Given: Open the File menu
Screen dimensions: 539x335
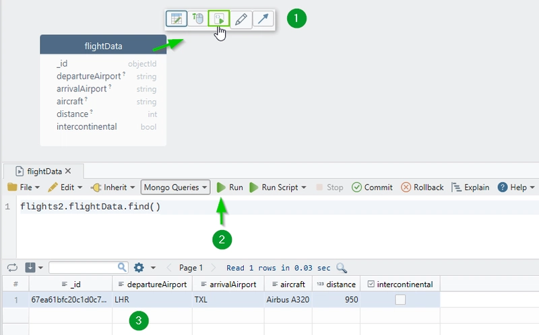Looking at the screenshot, I should (24, 188).
